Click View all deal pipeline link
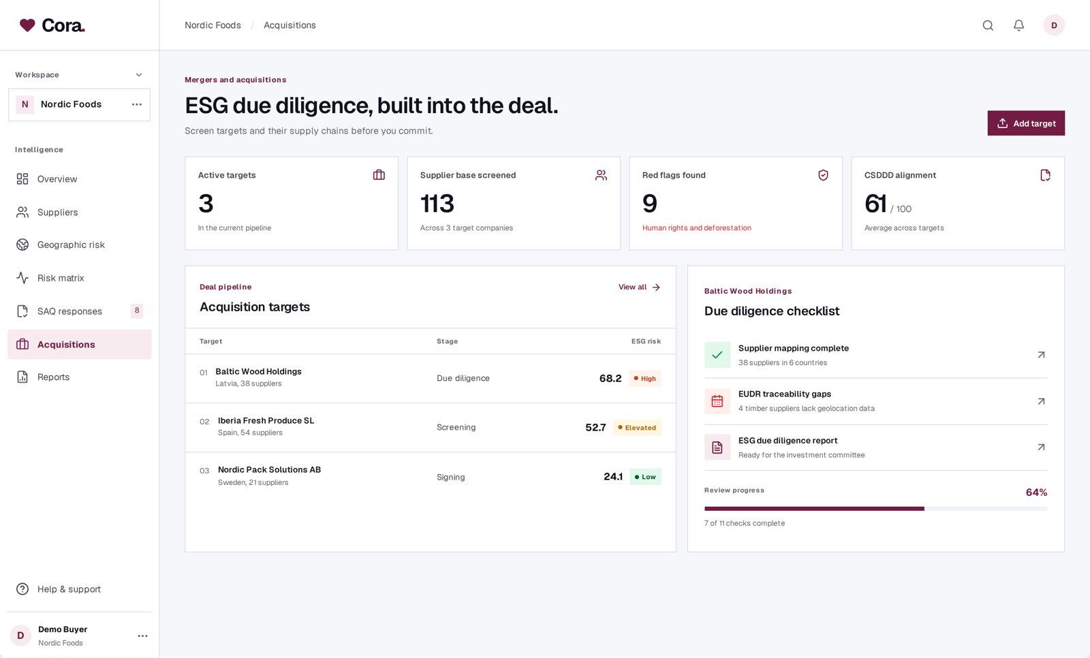The height and width of the screenshot is (658, 1090). (639, 287)
